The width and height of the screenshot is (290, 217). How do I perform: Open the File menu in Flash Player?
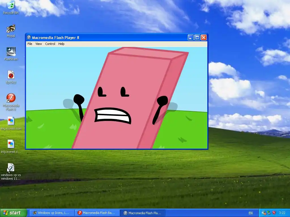(30, 44)
